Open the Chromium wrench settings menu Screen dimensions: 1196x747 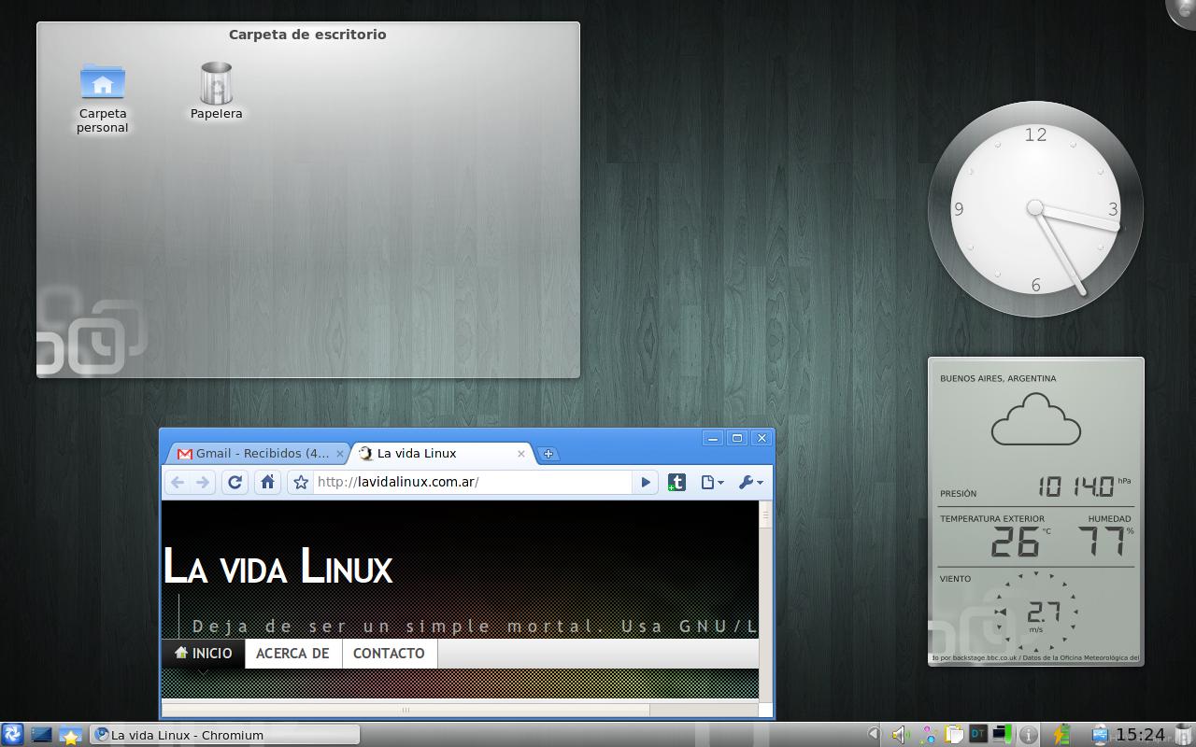(750, 482)
